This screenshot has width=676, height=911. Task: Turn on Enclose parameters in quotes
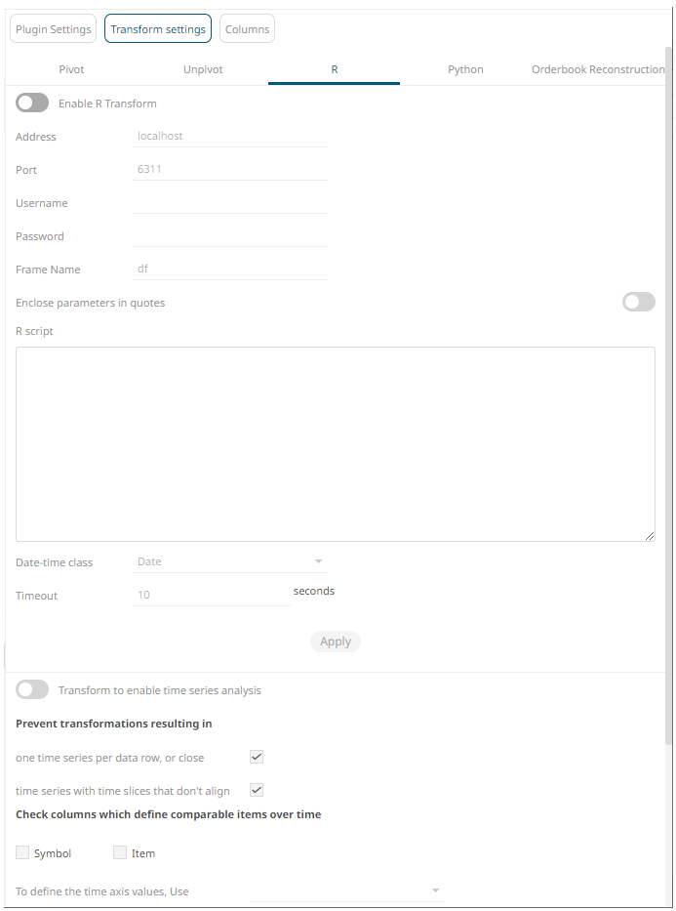click(638, 302)
